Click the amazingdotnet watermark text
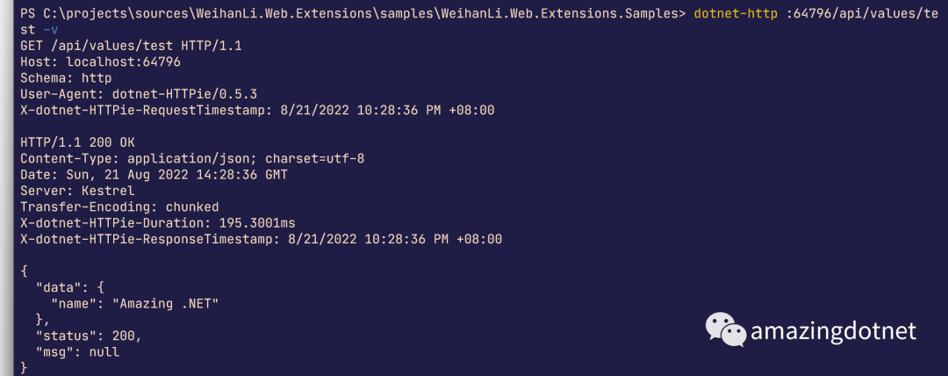 833,332
